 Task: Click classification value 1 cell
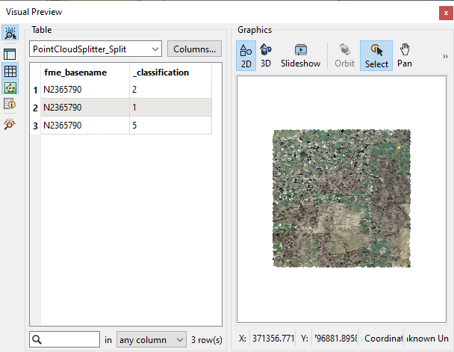click(170, 108)
